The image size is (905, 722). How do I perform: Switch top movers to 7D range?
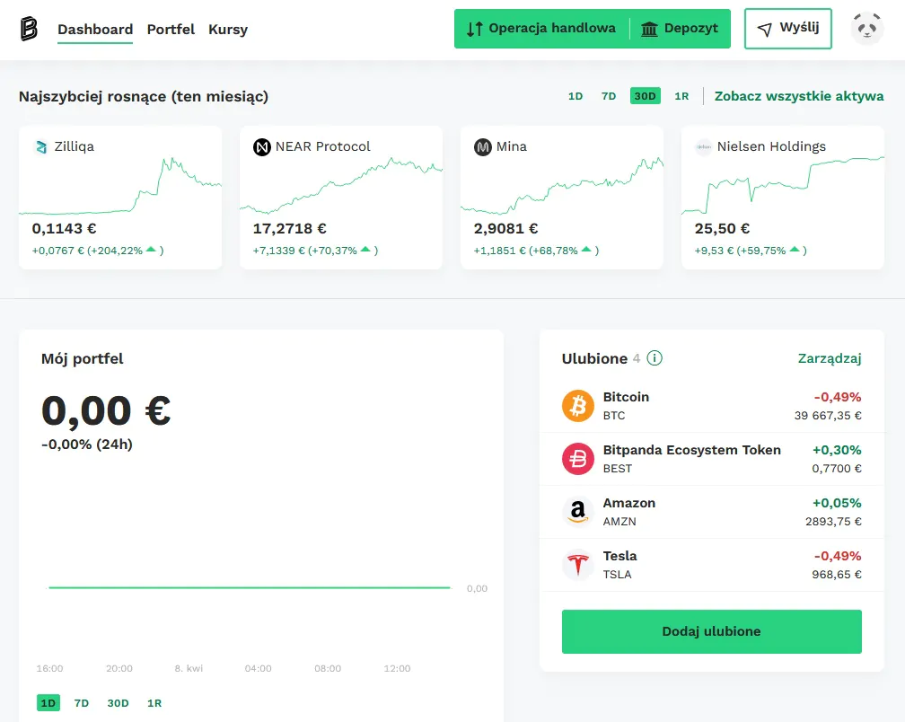pyautogui.click(x=609, y=96)
